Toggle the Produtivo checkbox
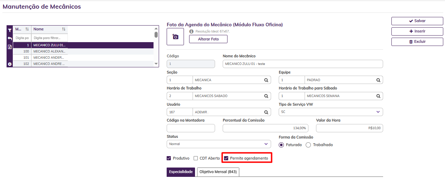445x181 pixels. point(169,158)
